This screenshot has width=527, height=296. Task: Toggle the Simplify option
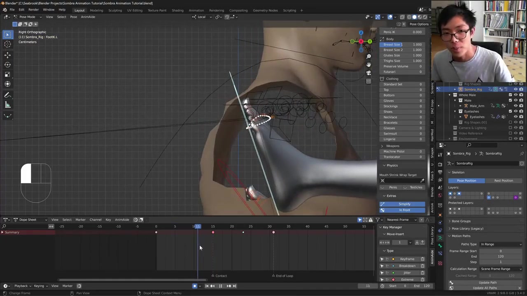pyautogui.click(x=404, y=204)
